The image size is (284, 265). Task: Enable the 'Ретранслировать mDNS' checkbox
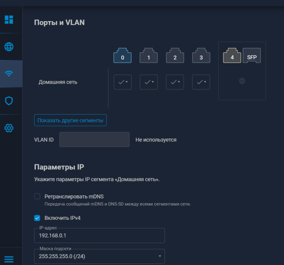tap(37, 196)
